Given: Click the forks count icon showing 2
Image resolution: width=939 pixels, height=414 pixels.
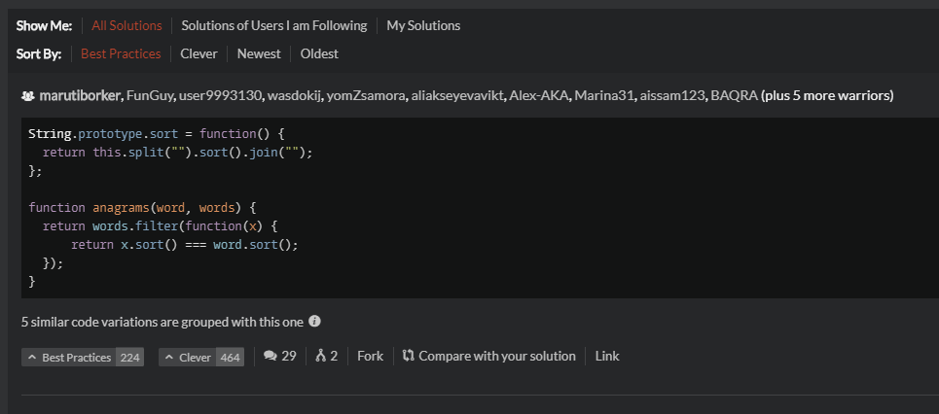Looking at the screenshot, I should click(320, 356).
